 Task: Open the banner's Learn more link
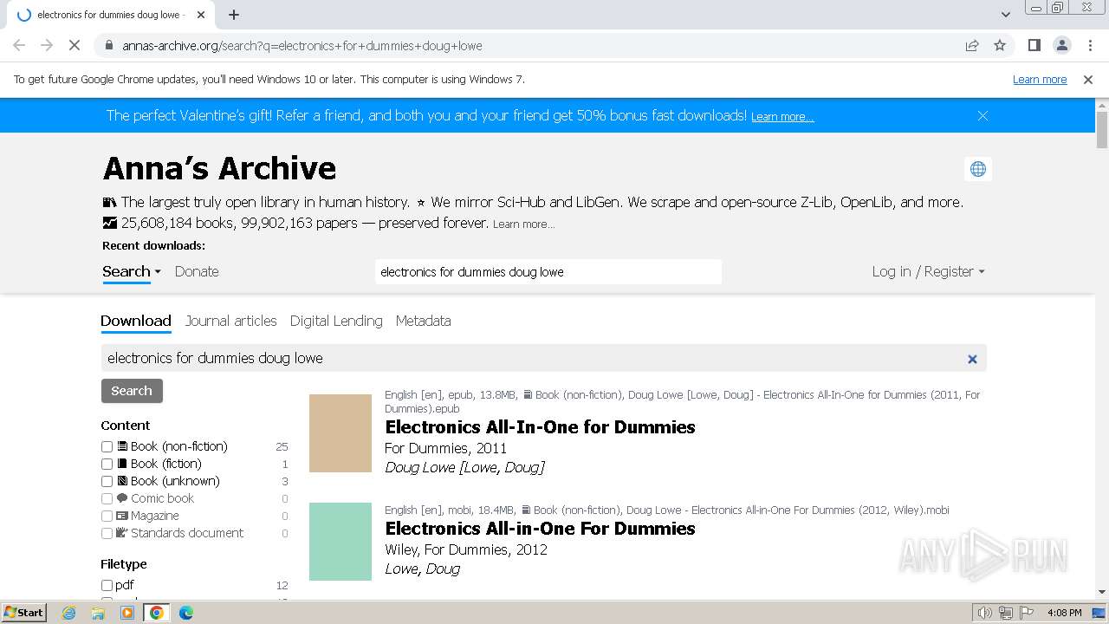(x=782, y=117)
